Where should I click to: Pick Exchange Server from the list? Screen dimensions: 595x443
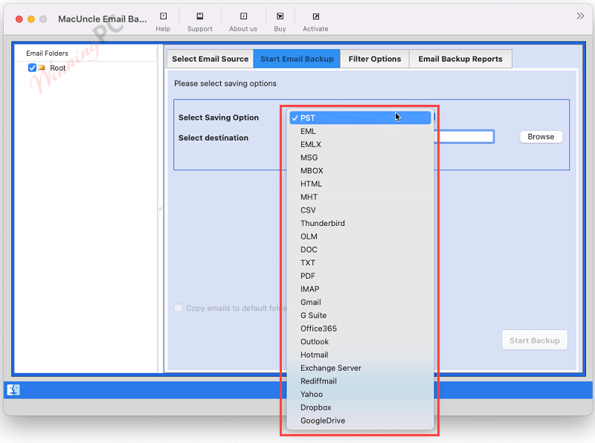coord(360,368)
